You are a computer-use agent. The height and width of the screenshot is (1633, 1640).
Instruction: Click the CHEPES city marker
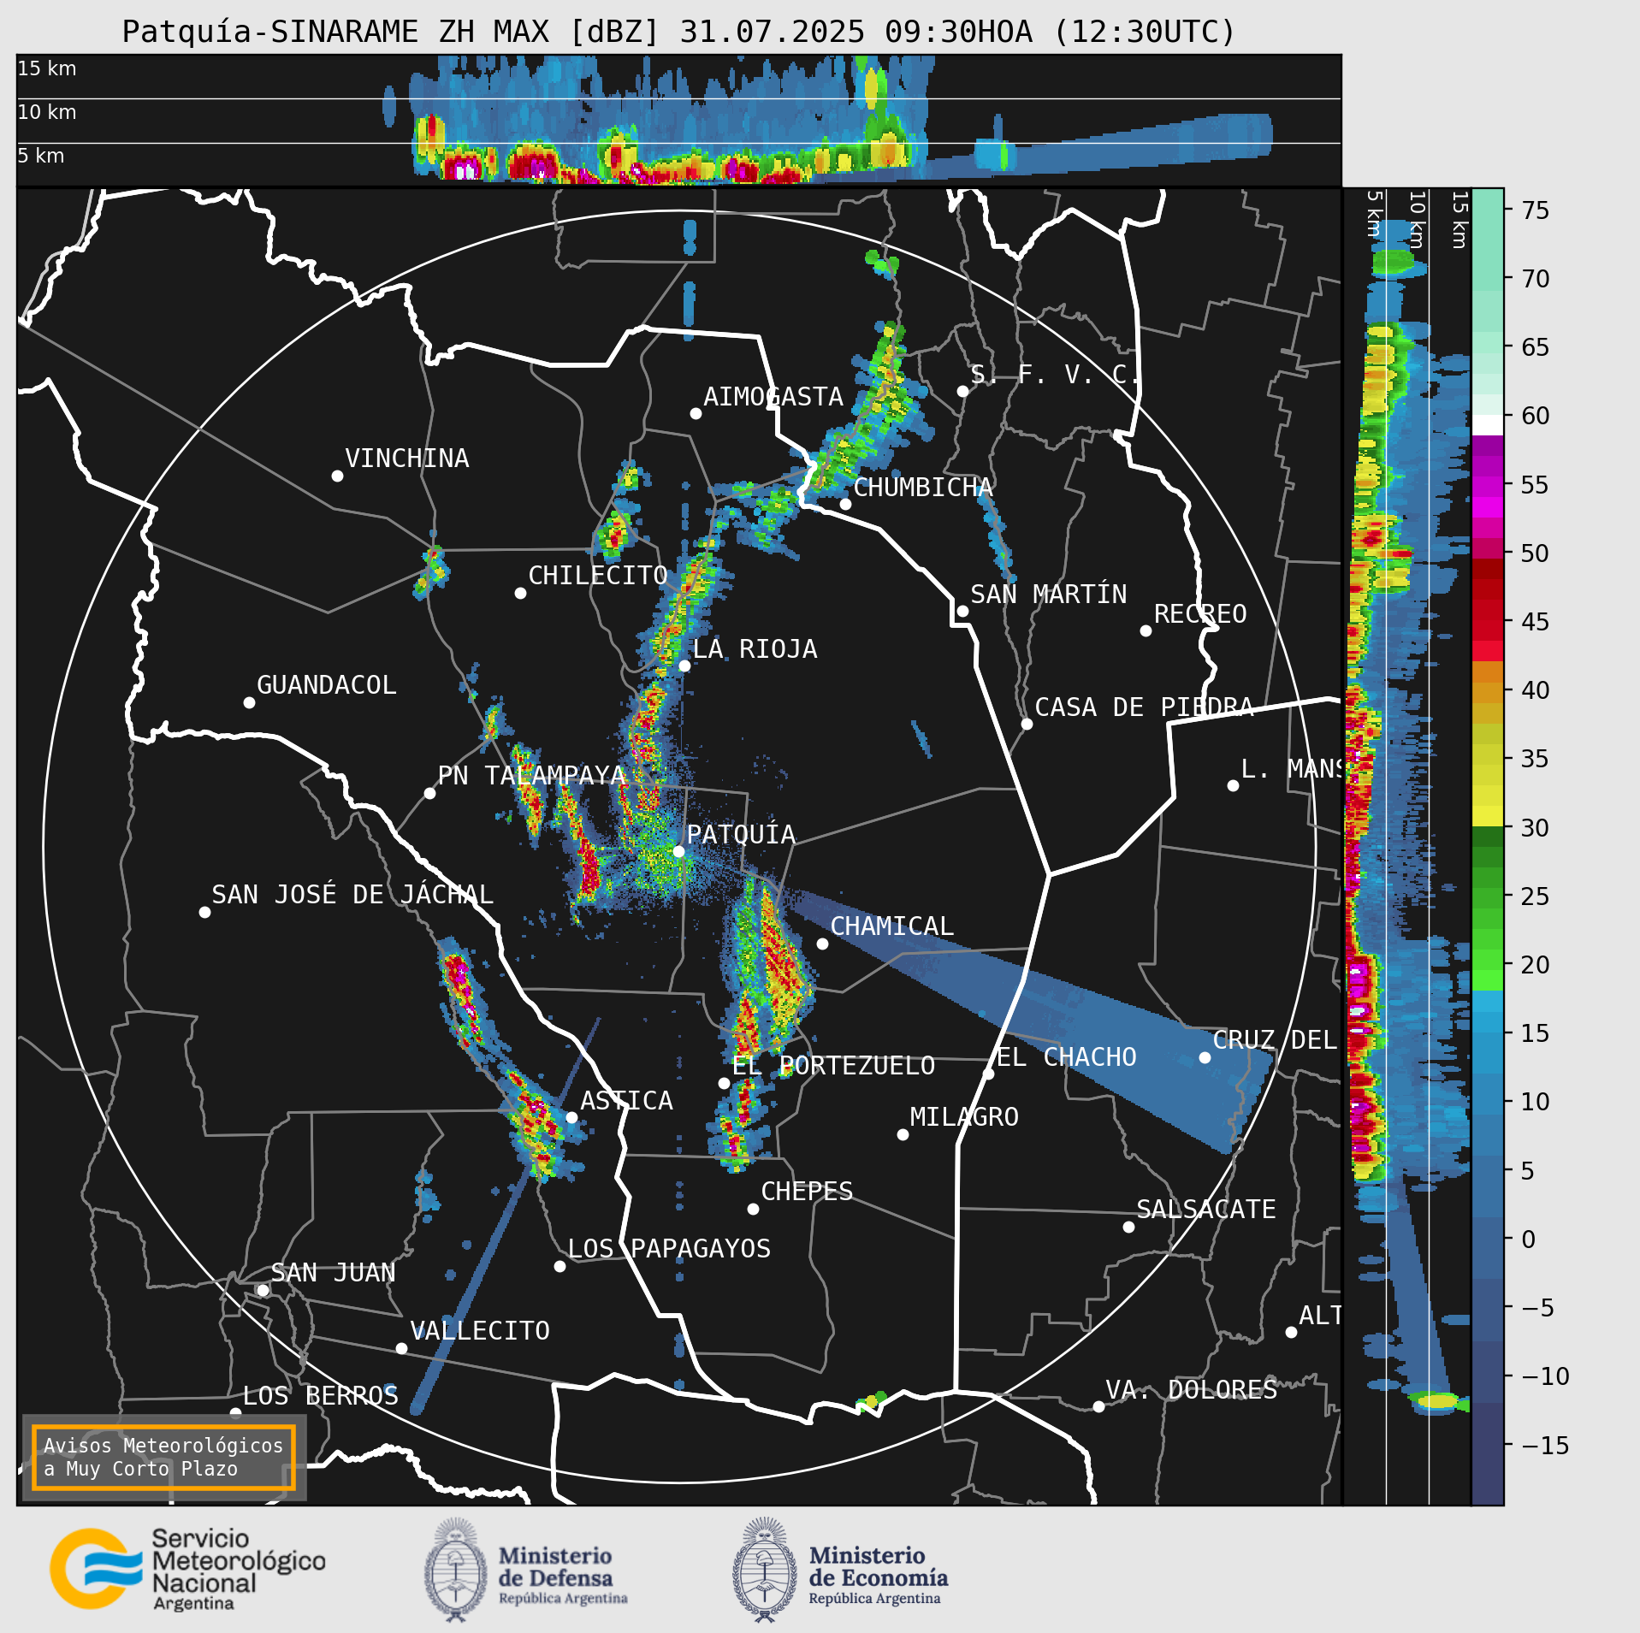tap(753, 1209)
